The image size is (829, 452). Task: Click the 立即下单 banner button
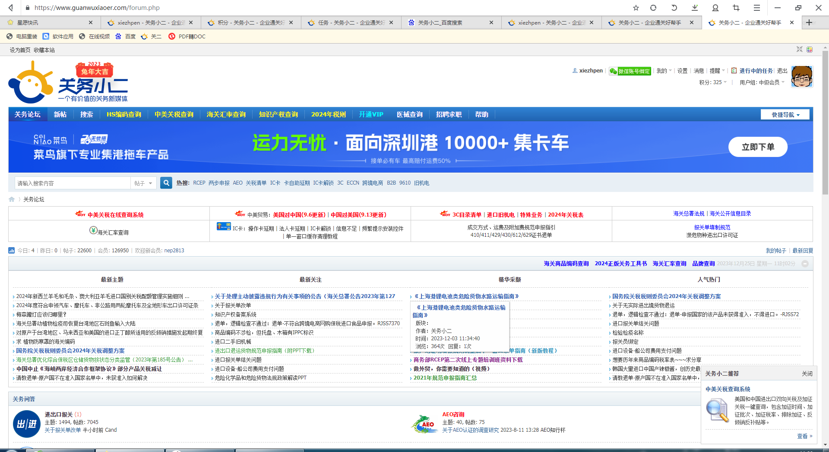(758, 147)
